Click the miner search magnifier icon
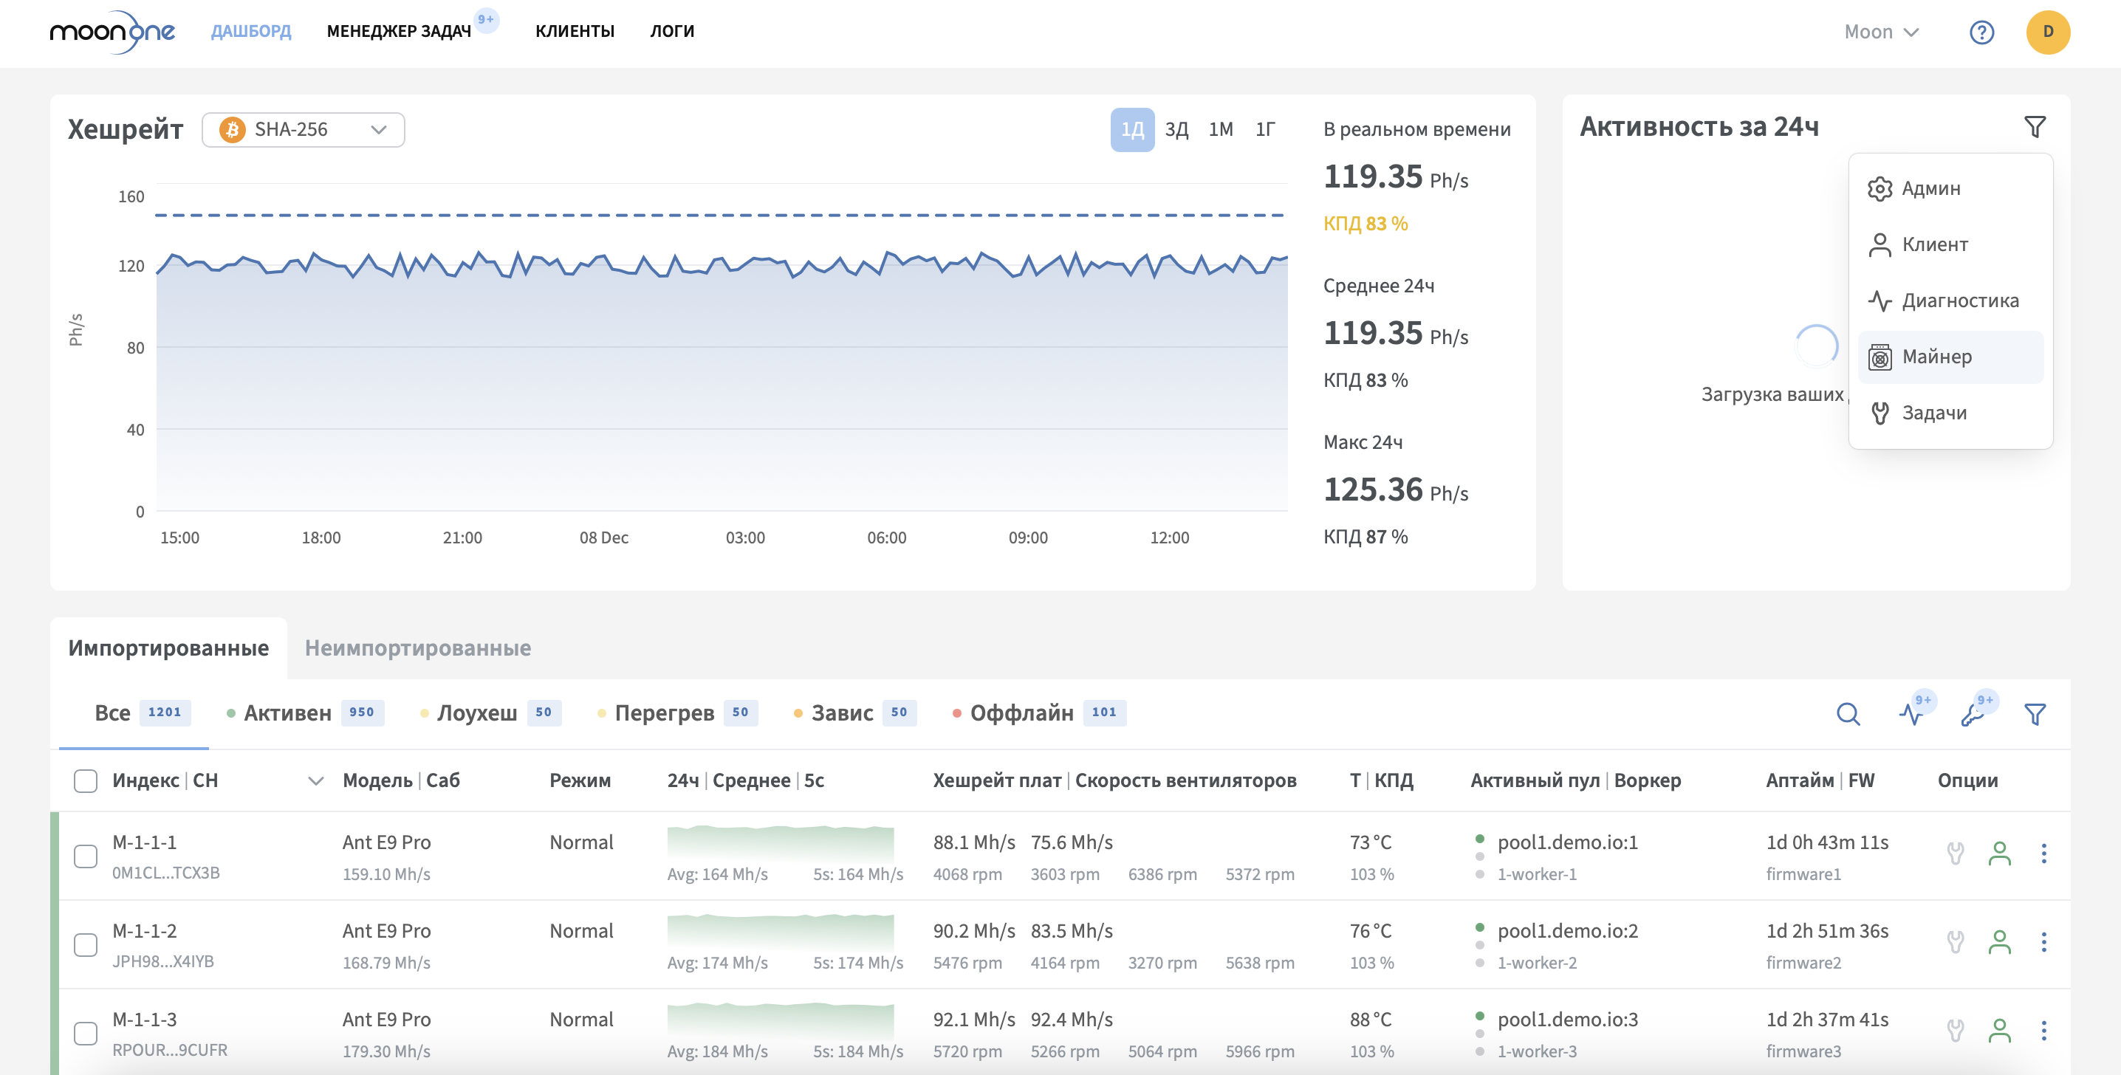This screenshot has height=1075, width=2121. [x=1848, y=714]
